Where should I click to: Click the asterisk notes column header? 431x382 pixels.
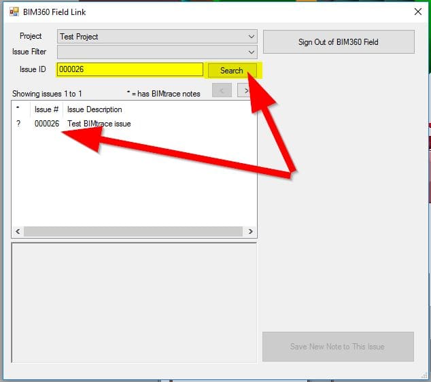click(18, 107)
